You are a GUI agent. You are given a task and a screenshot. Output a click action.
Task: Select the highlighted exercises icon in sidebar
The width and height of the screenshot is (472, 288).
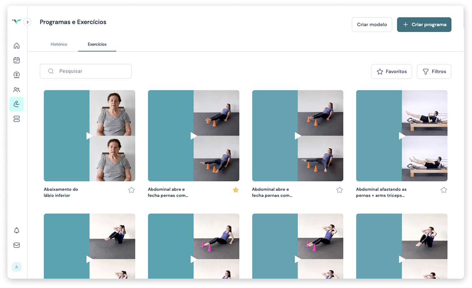click(x=17, y=104)
